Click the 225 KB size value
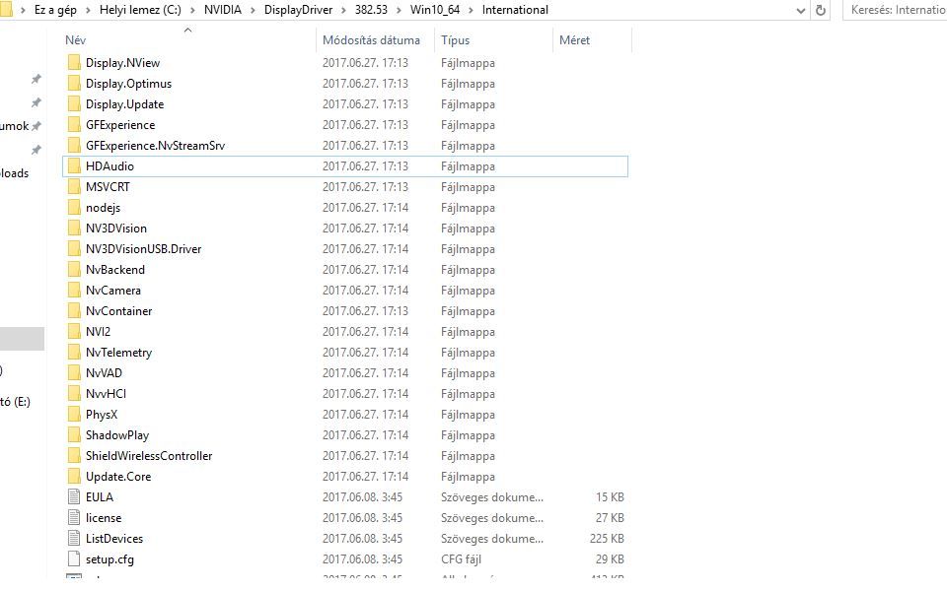Screen dimensions: 947x590 tap(607, 539)
